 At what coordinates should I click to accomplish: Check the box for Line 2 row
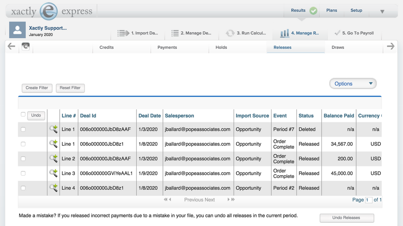coord(23,159)
